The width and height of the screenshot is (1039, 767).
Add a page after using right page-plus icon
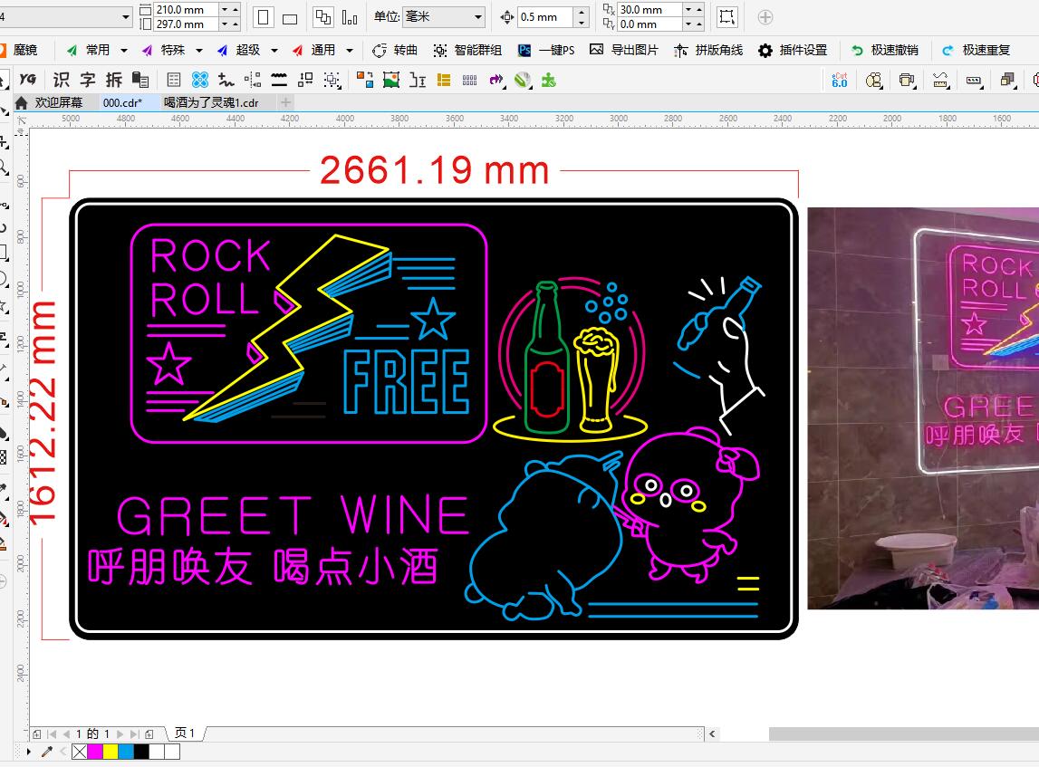pyautogui.click(x=149, y=733)
